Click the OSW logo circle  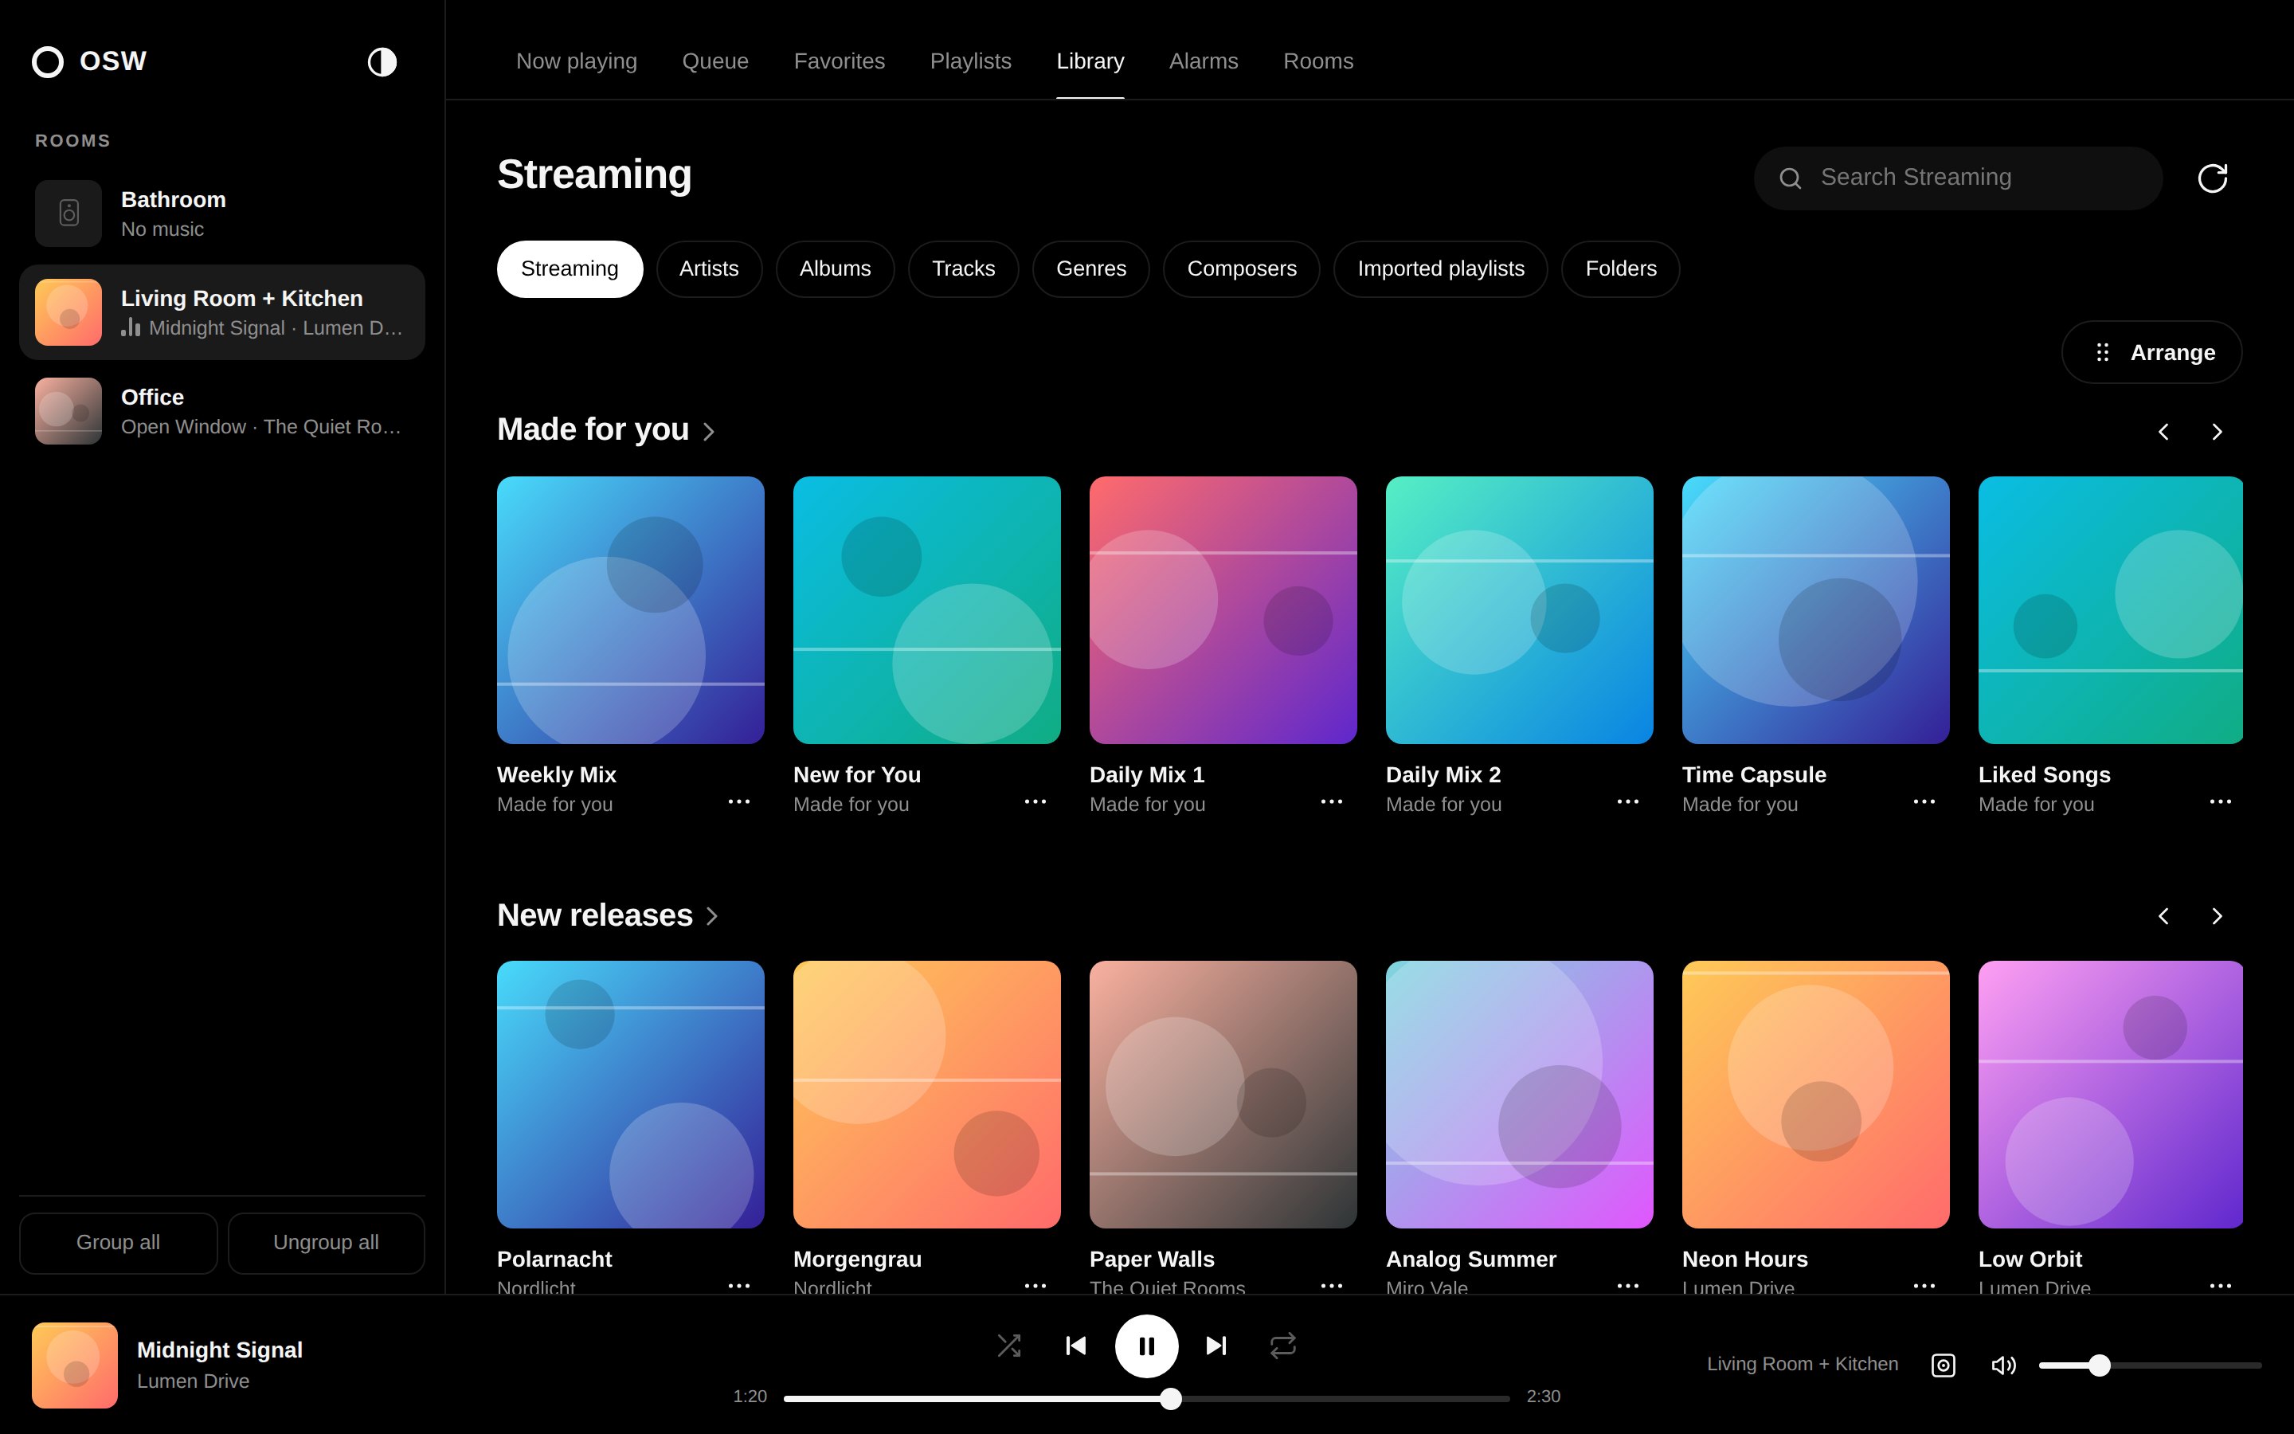coord(48,61)
